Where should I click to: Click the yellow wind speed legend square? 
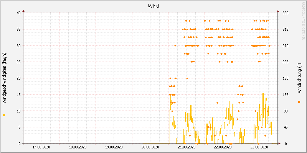tap(4, 116)
